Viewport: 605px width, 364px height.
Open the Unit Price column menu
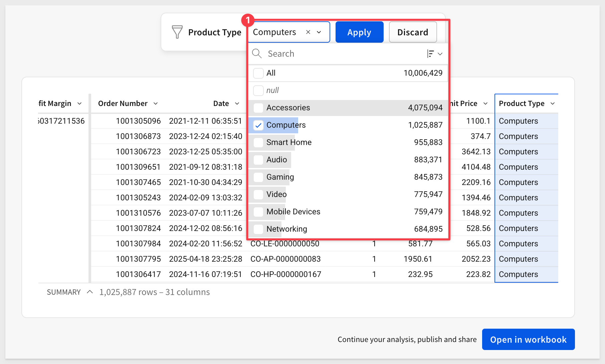[x=485, y=104]
